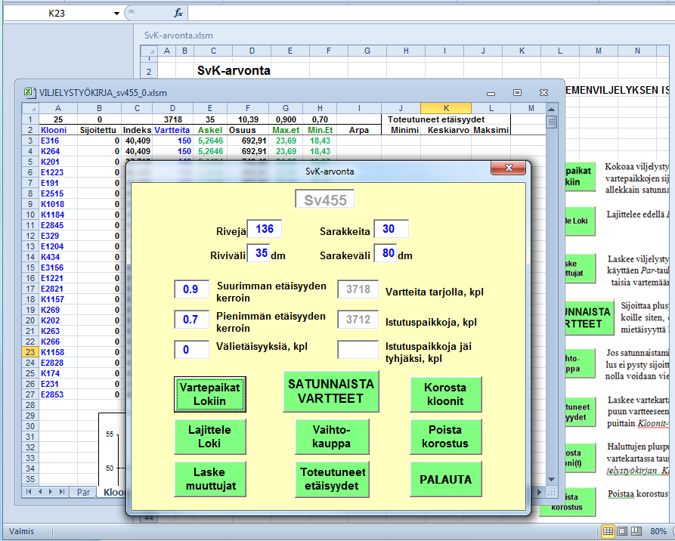The height and width of the screenshot is (541, 675).
Task: Click the Name Box showing K23
Action: click(x=57, y=14)
